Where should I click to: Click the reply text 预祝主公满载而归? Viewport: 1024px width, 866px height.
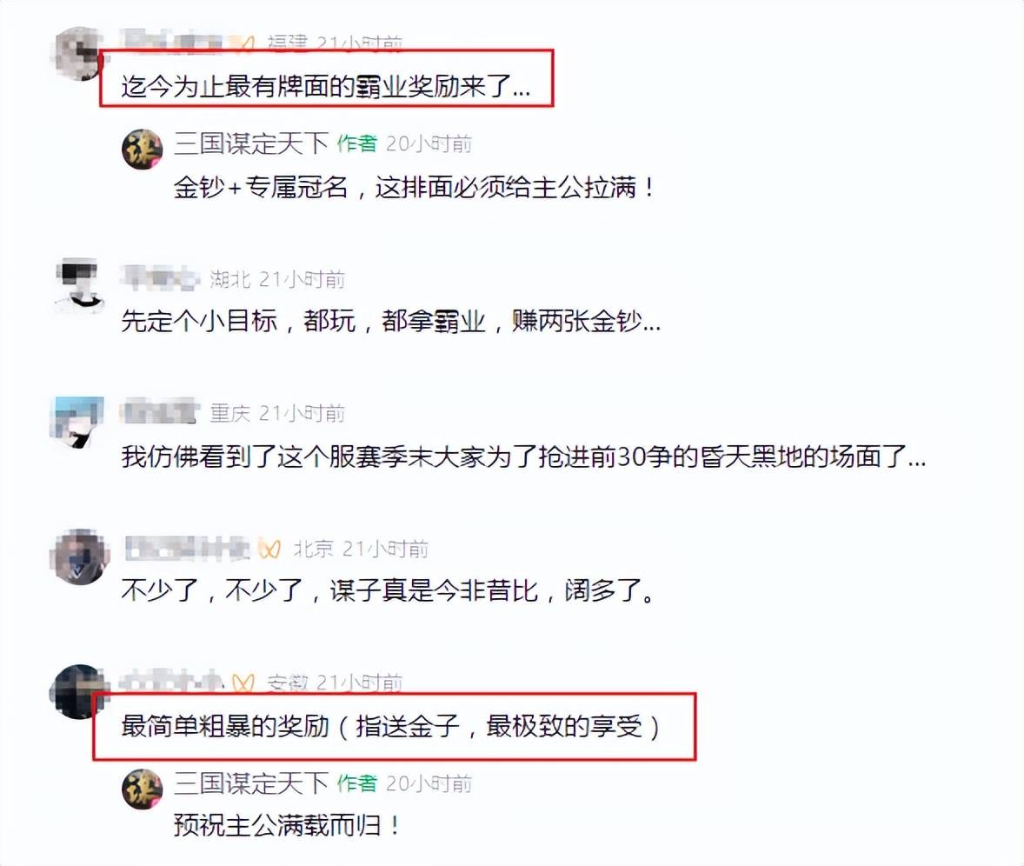288,826
